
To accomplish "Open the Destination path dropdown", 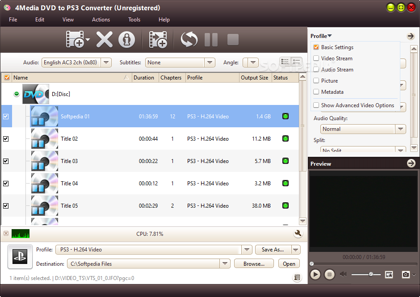I will coord(225,264).
